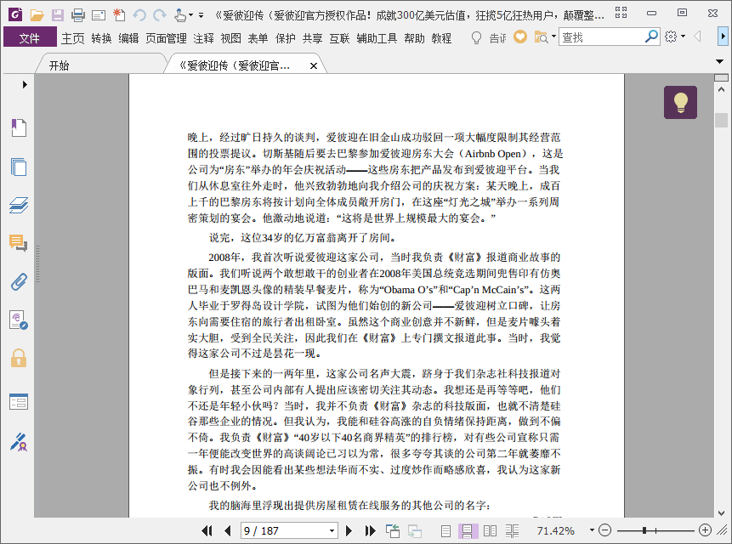732x544 pixels.
Task: Open the 表单 form ribbon tab
Action: tap(258, 38)
